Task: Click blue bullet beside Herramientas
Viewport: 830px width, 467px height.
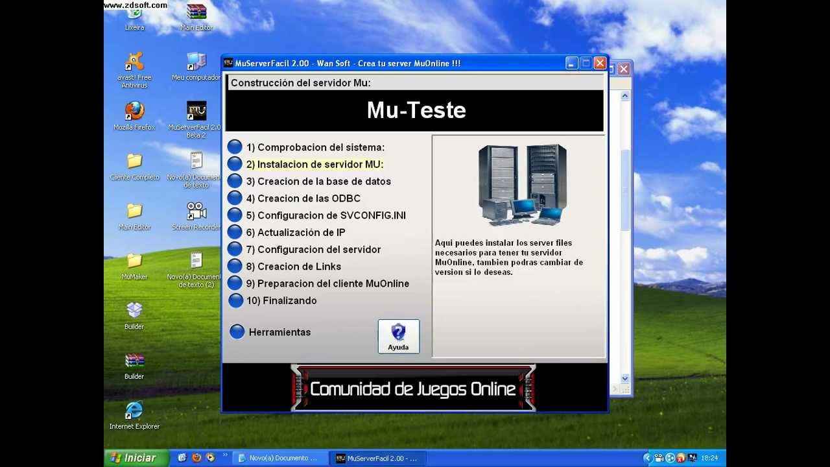Action: coord(237,331)
